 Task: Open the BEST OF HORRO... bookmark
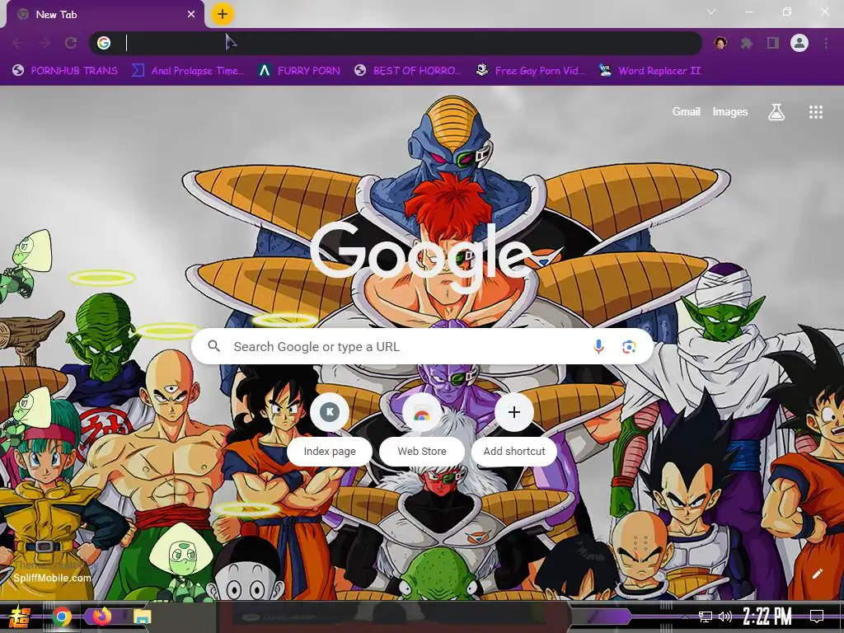[409, 71]
